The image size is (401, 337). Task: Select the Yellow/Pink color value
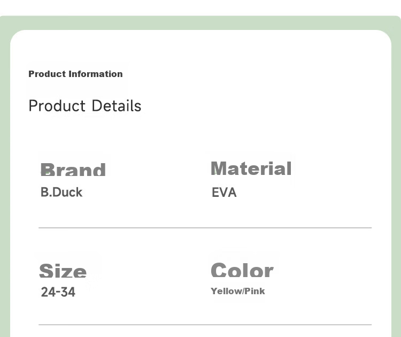238,291
